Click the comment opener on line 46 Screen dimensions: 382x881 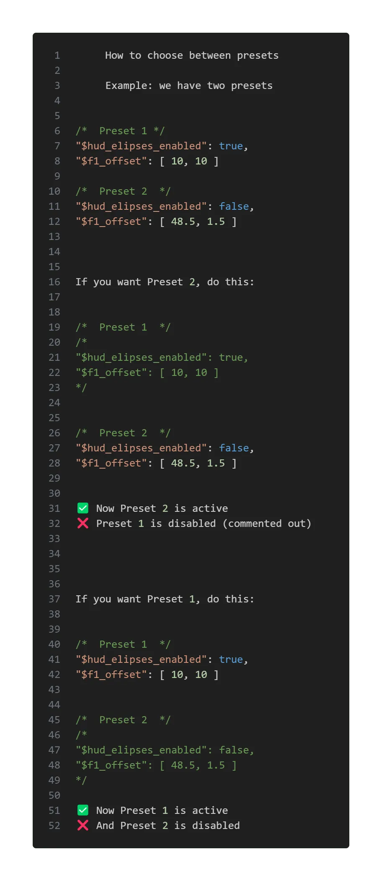[81, 735]
